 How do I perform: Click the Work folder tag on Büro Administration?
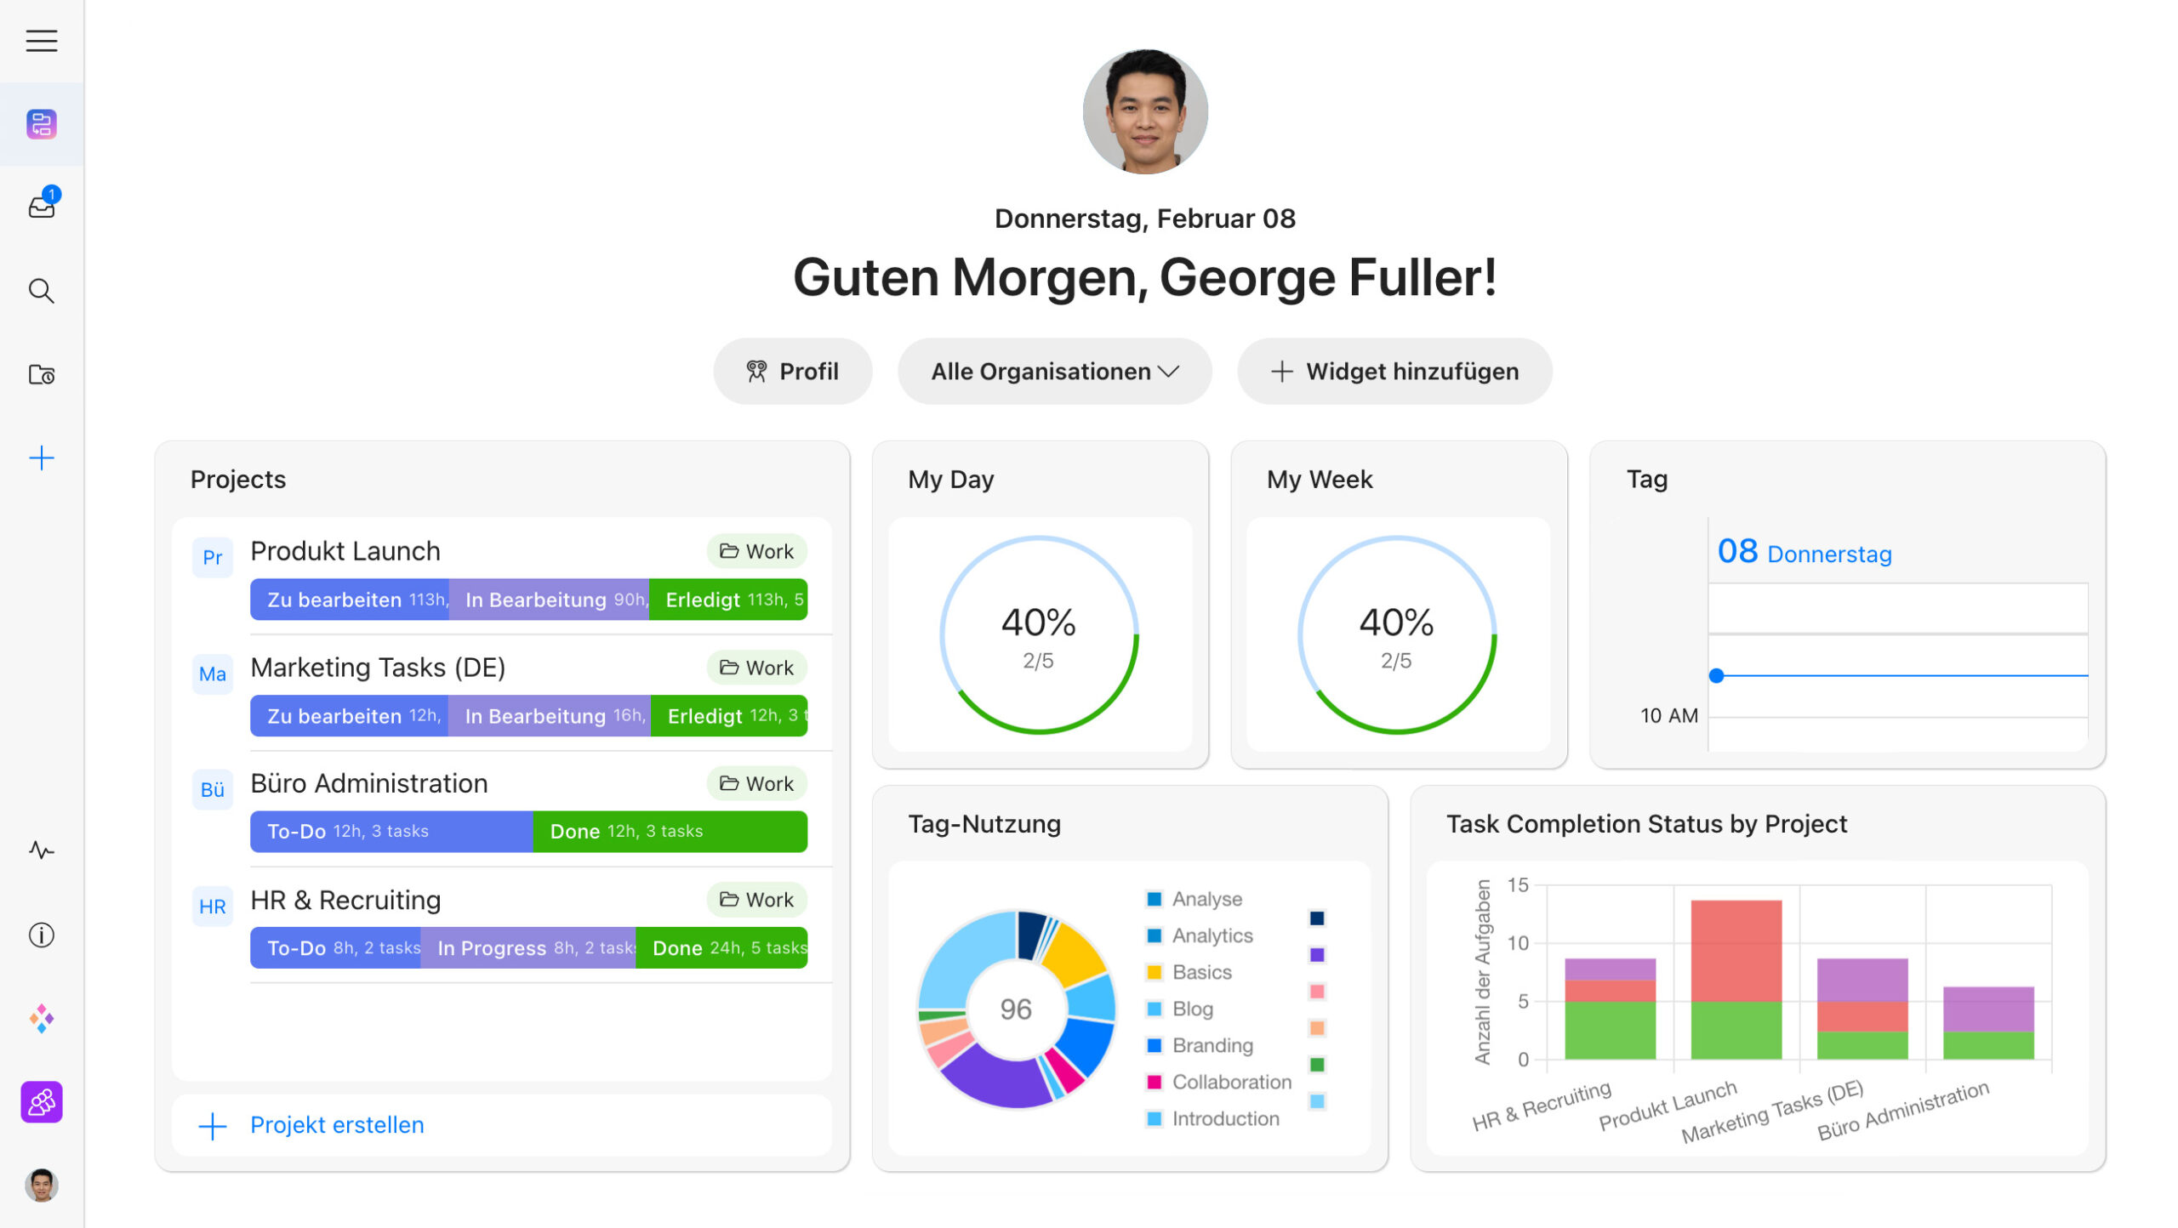coord(756,783)
